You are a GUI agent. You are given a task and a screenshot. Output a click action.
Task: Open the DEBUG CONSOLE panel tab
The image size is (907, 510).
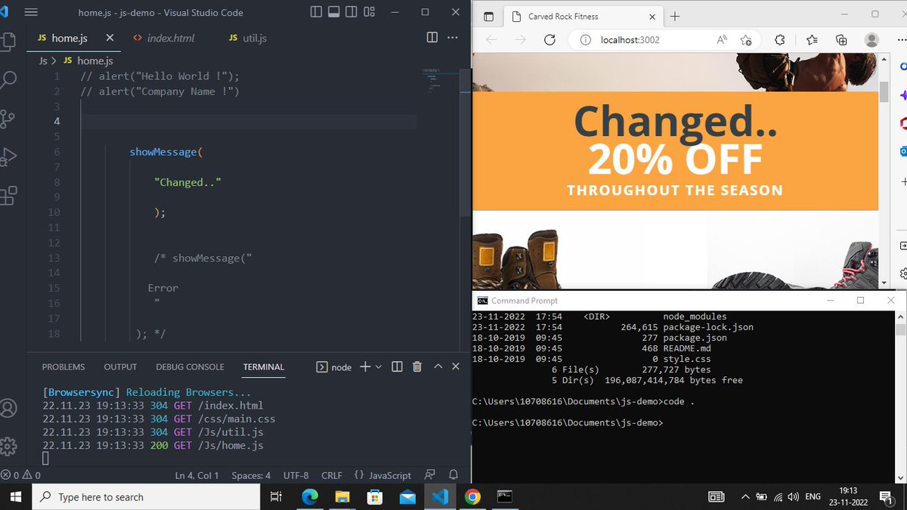pos(190,366)
